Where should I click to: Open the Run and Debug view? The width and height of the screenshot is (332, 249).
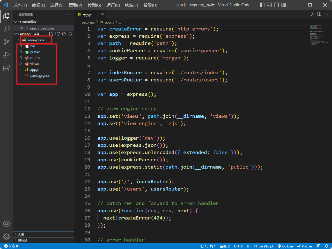click(6, 55)
